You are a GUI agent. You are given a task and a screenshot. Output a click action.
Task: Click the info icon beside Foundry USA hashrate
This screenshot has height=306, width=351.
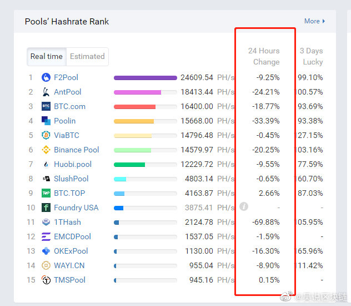pos(244,206)
